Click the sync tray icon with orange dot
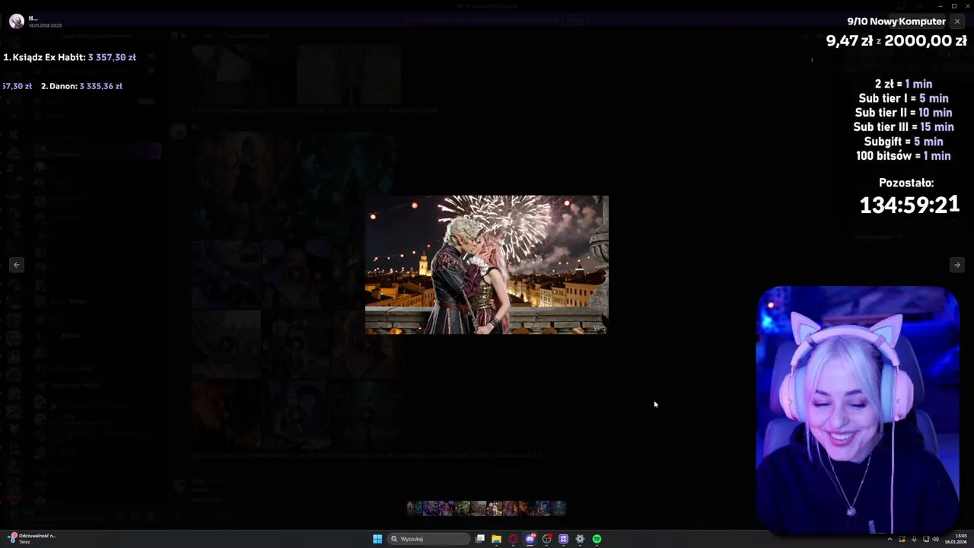The width and height of the screenshot is (974, 548). [x=902, y=539]
